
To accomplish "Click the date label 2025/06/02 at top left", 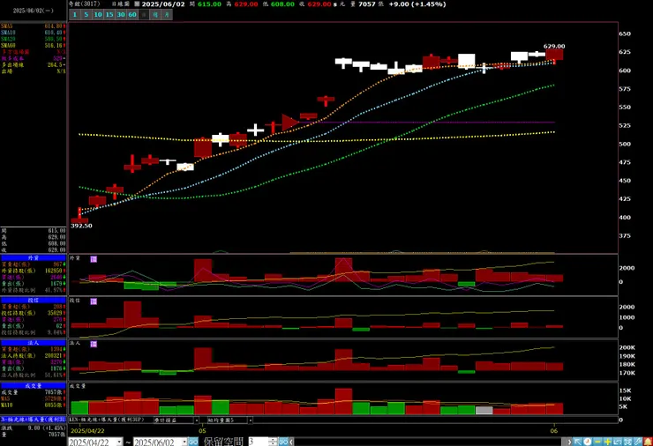I will tap(34, 11).
